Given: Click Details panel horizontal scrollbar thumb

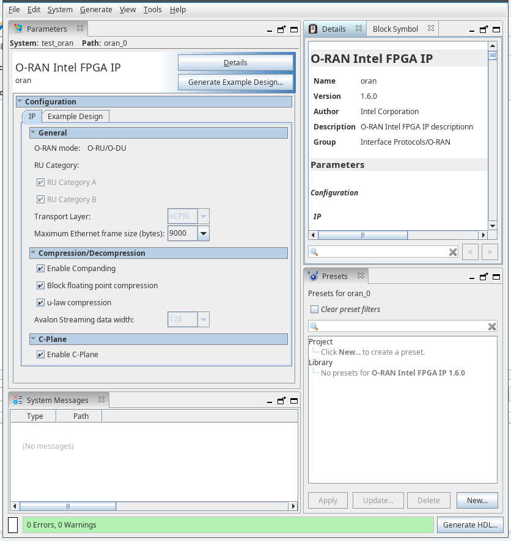Looking at the screenshot, I should coord(362,235).
